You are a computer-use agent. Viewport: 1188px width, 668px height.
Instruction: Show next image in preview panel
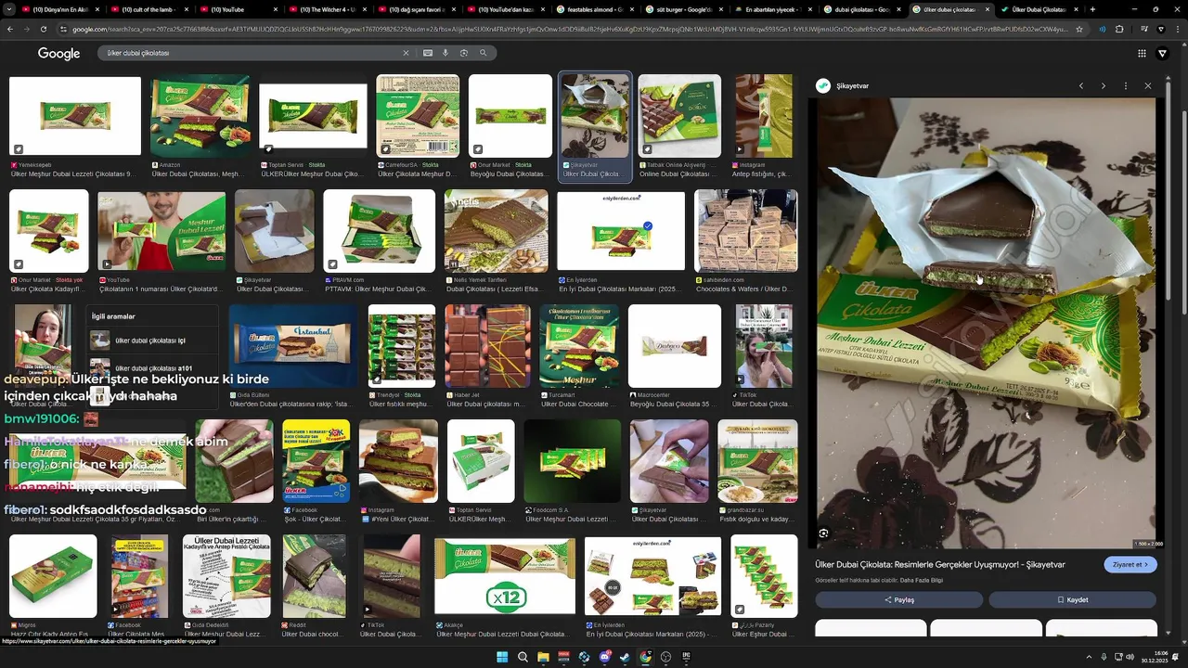click(x=1104, y=86)
